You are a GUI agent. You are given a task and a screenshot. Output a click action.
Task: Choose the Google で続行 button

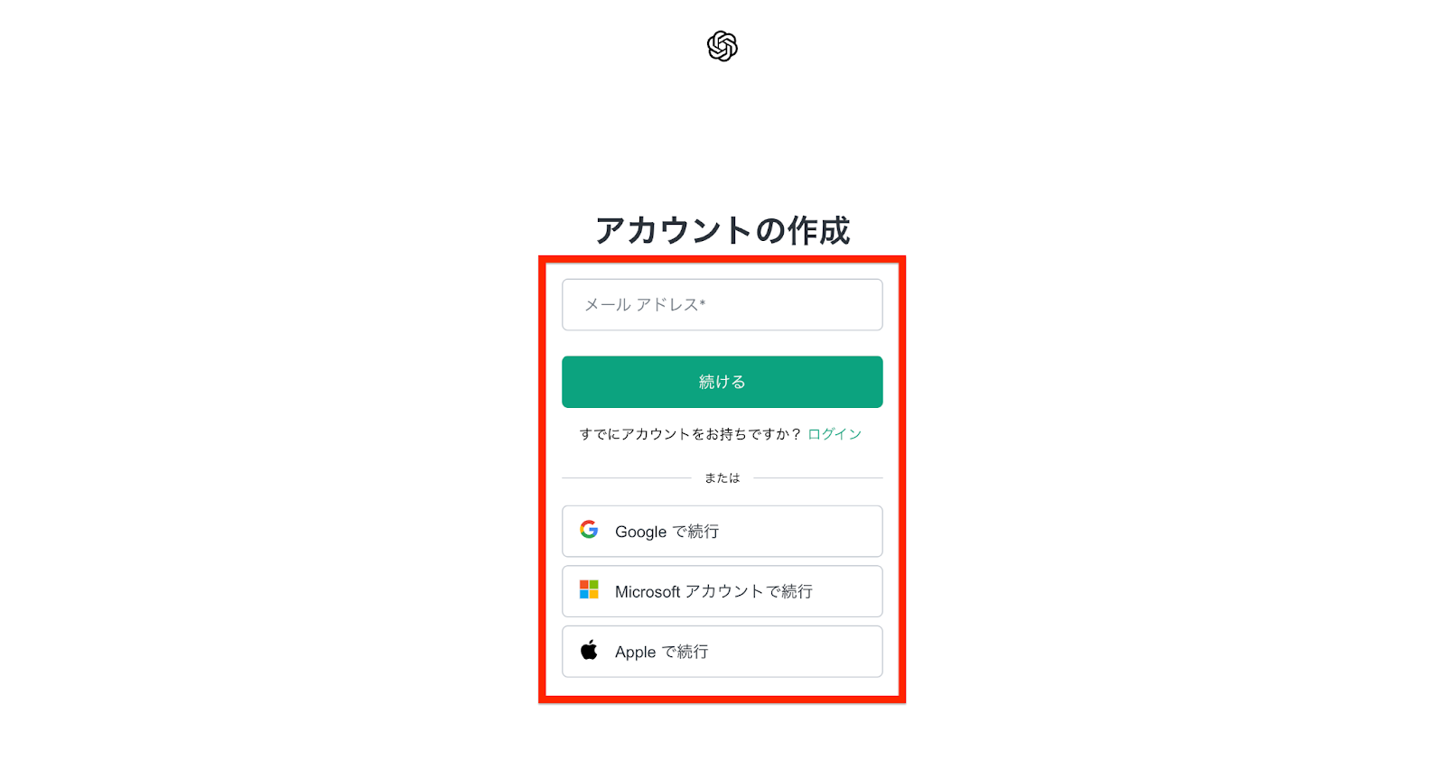[x=722, y=532]
